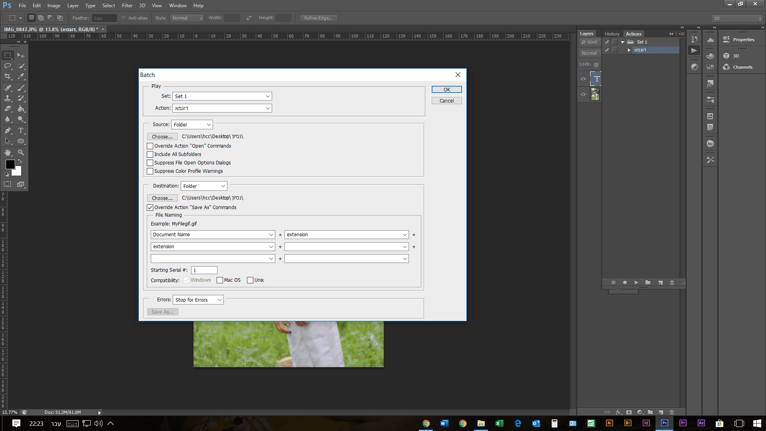This screenshot has width=766, height=431.
Task: Select the Hand tool
Action: point(8,152)
